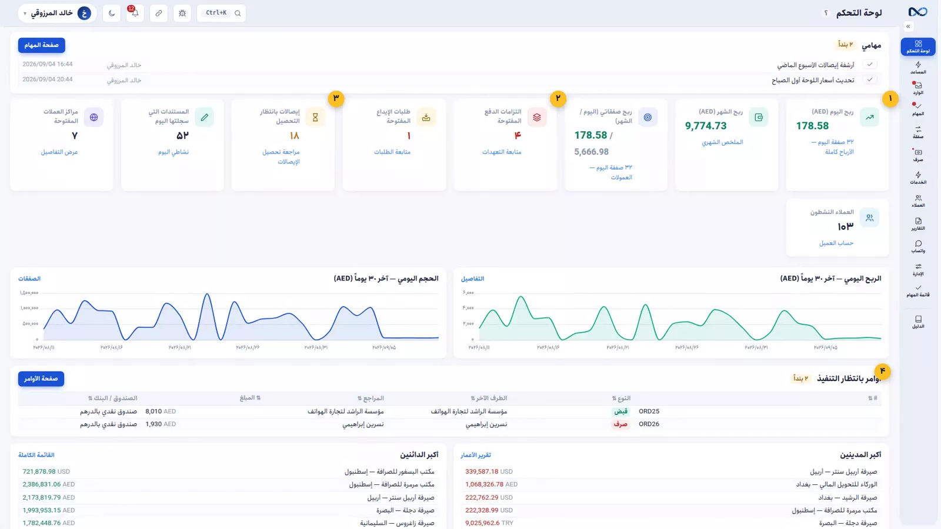The image size is (941, 529).
Task: Sort orders table by المبلغ column
Action: point(250,399)
